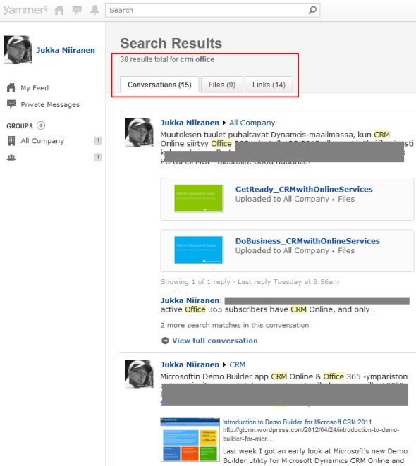Click the Yammer logo
This screenshot has width=416, height=466.
[25, 10]
